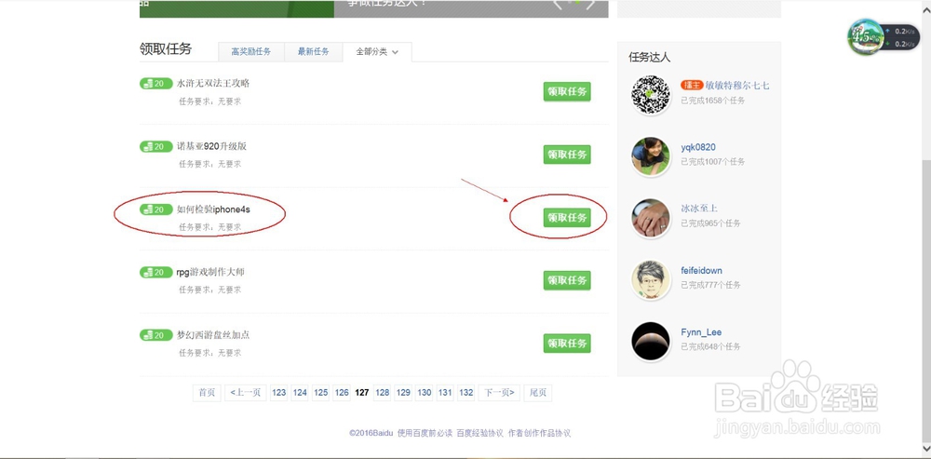Open the 百度经验协议 footer link
The width and height of the screenshot is (931, 459).
click(479, 434)
